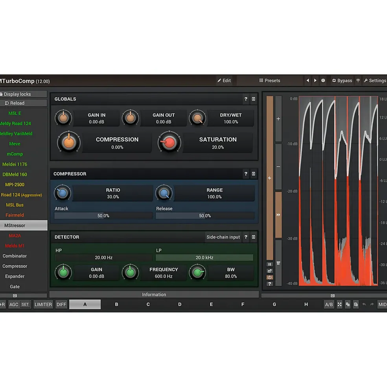Click the blue RATIO knob
This screenshot has width=387, height=387.
pyautogui.click(x=63, y=193)
